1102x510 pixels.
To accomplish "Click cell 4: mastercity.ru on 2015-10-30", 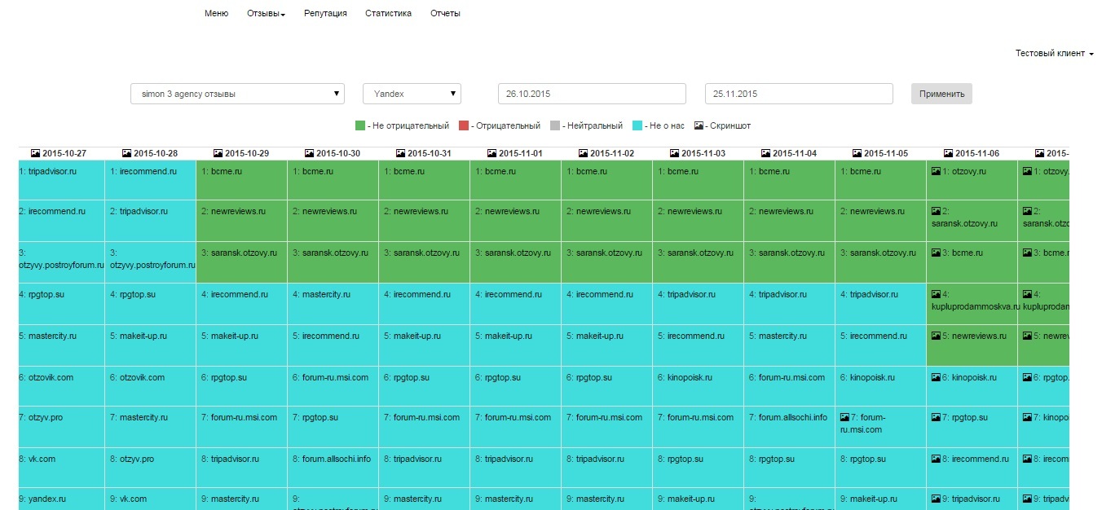I will pyautogui.click(x=333, y=304).
